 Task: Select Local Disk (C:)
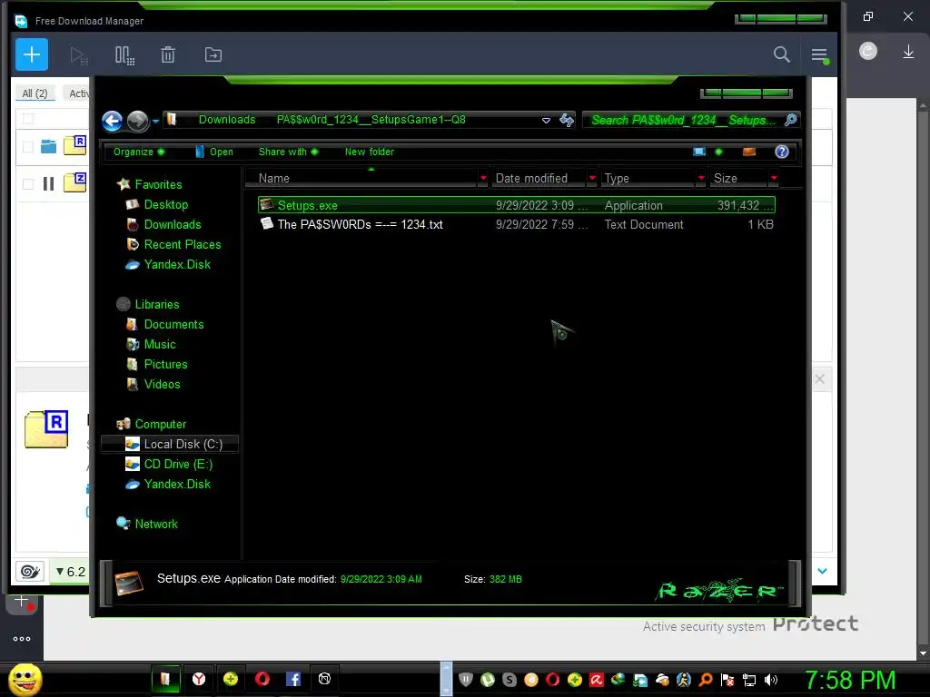pos(170,444)
